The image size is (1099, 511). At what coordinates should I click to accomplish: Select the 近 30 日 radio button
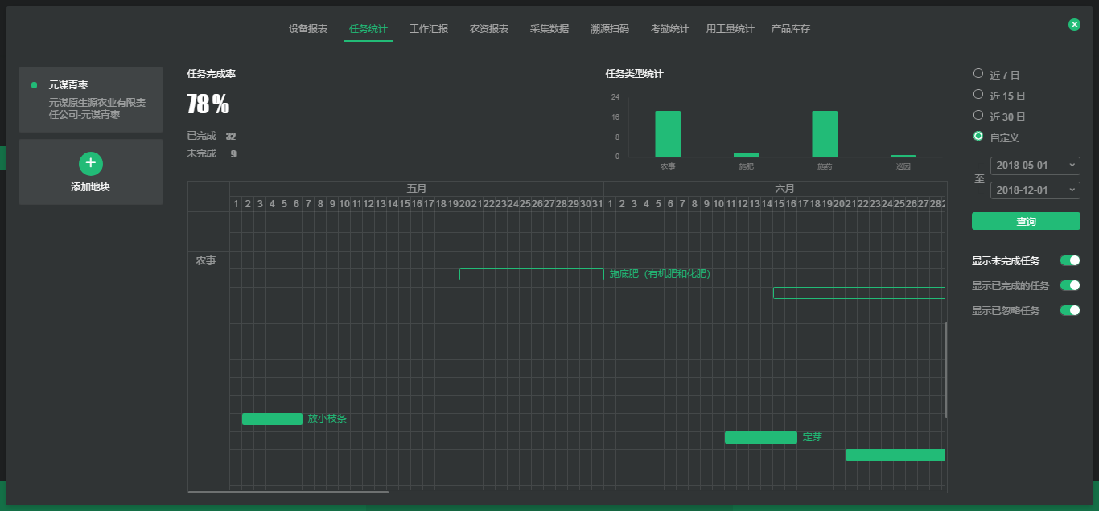978,116
